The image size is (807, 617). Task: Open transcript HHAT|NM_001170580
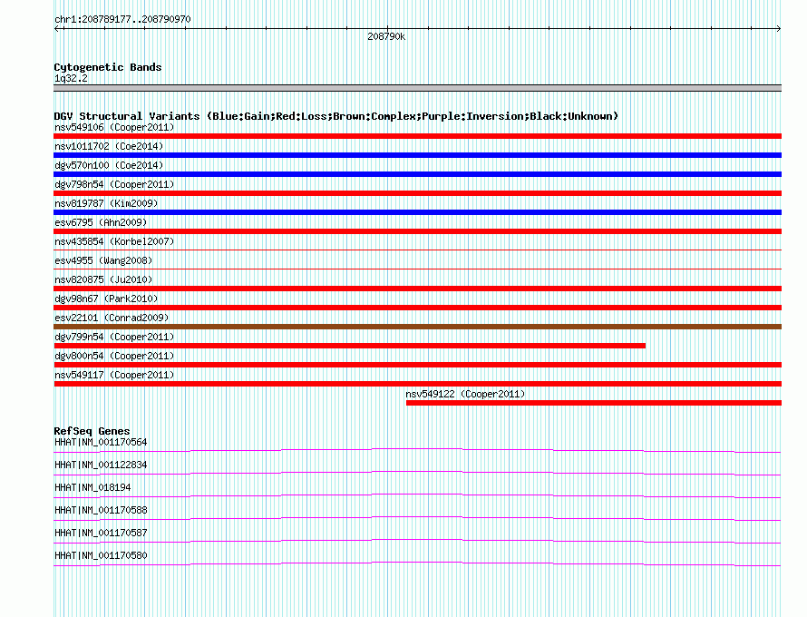coord(101,555)
